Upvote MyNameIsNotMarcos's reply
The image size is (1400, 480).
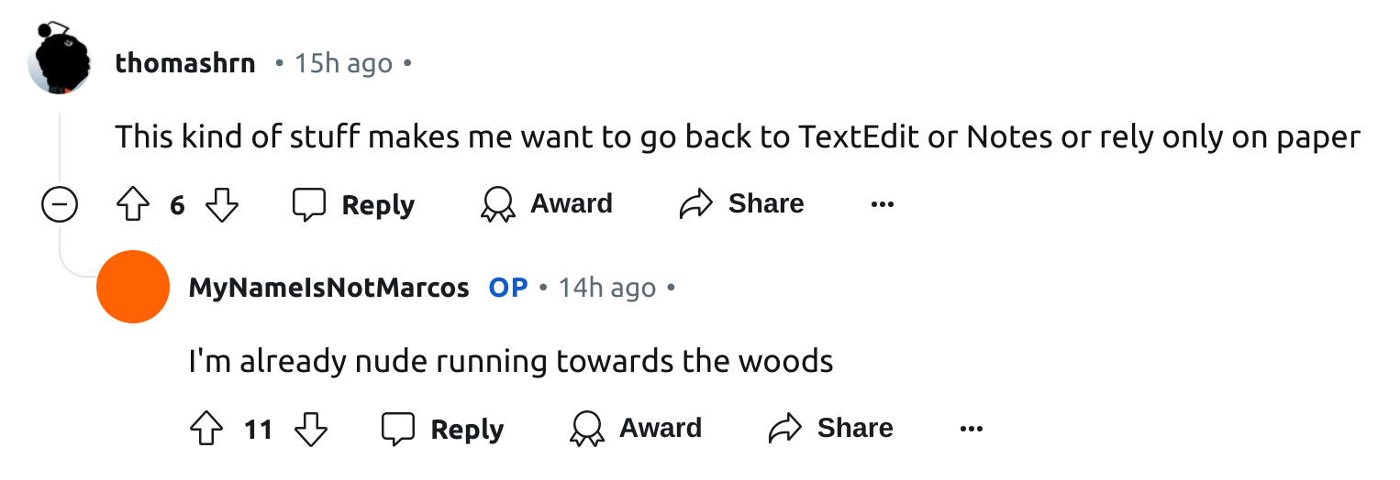point(206,429)
